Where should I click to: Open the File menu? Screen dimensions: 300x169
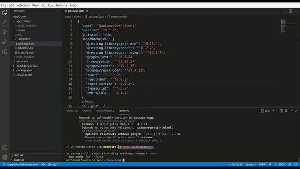point(4,5)
